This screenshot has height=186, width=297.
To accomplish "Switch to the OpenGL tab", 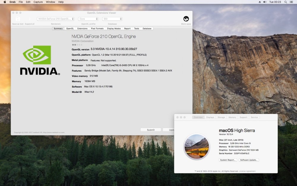I will click(70, 29).
